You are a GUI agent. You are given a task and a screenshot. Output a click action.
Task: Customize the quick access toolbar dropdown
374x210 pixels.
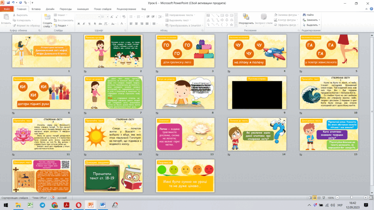coord(33,3)
